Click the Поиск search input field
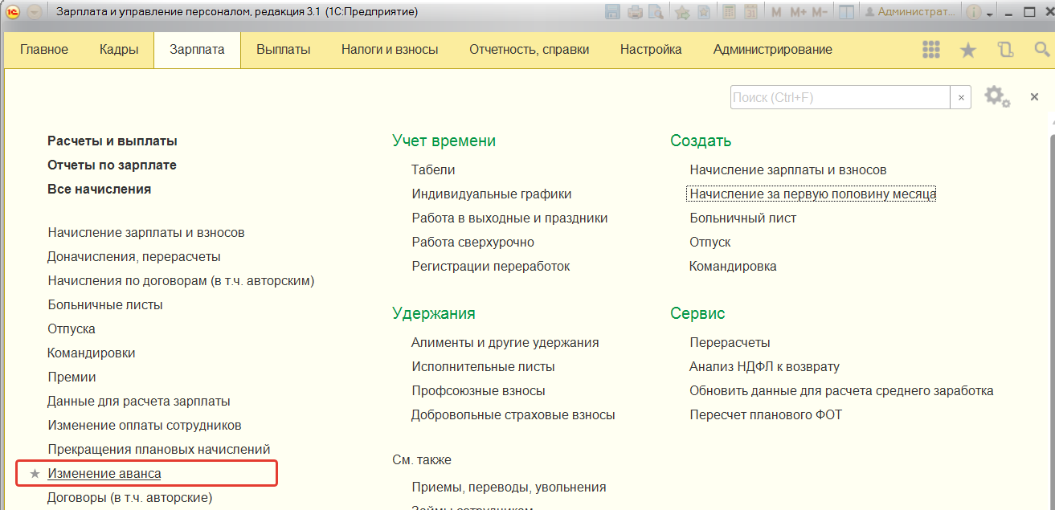1055x510 pixels. 840,97
